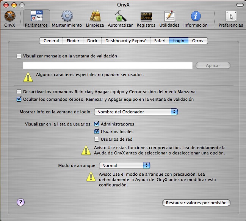Uncheck Ocultar los comandos Reposo checkbox
The height and width of the screenshot is (221, 246).
[19, 99]
